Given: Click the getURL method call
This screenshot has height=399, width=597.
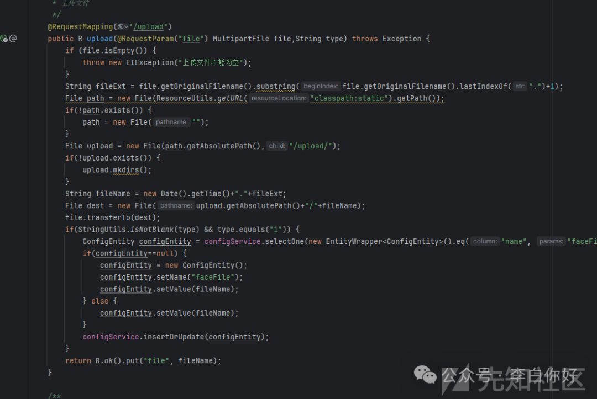Looking at the screenshot, I should (230, 98).
